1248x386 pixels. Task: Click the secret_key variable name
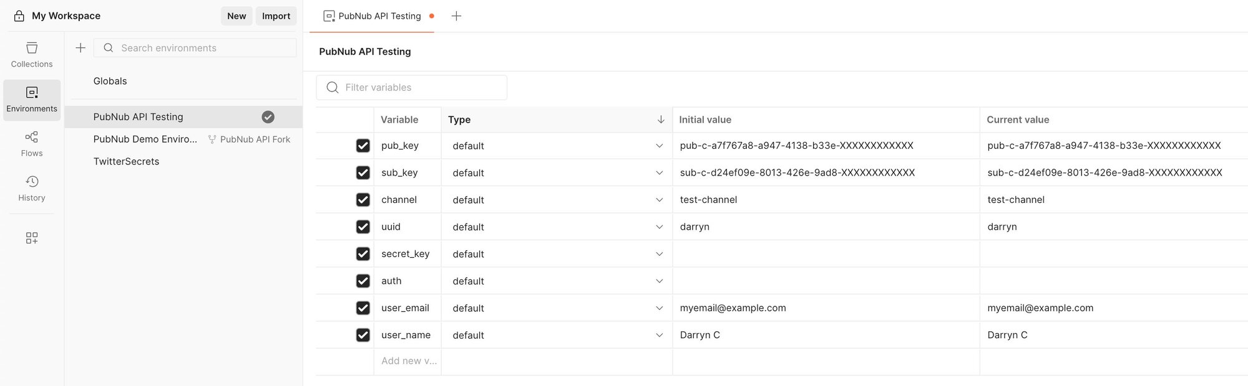click(406, 254)
